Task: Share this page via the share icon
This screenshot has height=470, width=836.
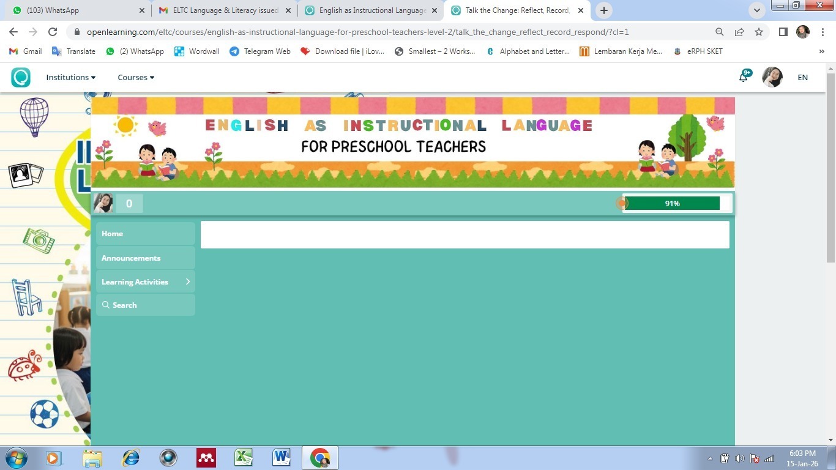Action: pyautogui.click(x=739, y=32)
